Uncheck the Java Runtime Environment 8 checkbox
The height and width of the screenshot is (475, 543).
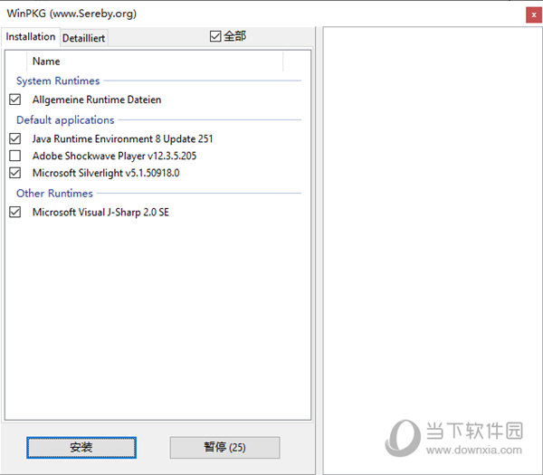14,139
